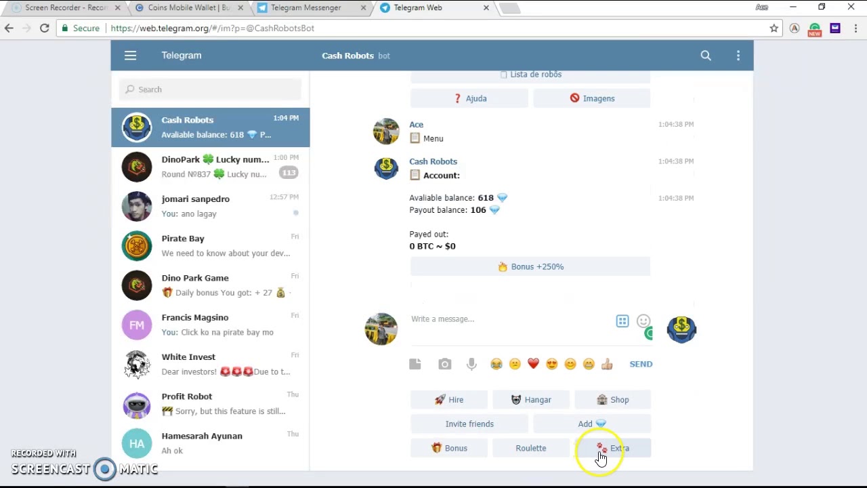Open the emoji picker smiley icon

point(643,321)
